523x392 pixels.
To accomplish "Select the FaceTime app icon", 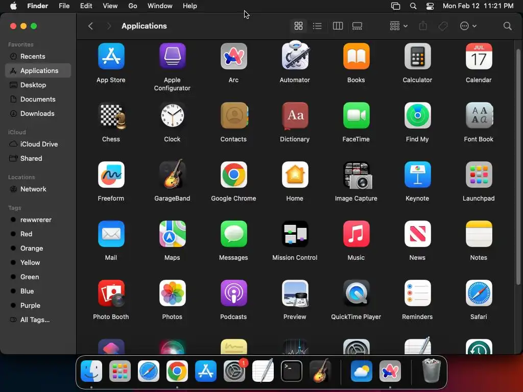I will 356,115.
